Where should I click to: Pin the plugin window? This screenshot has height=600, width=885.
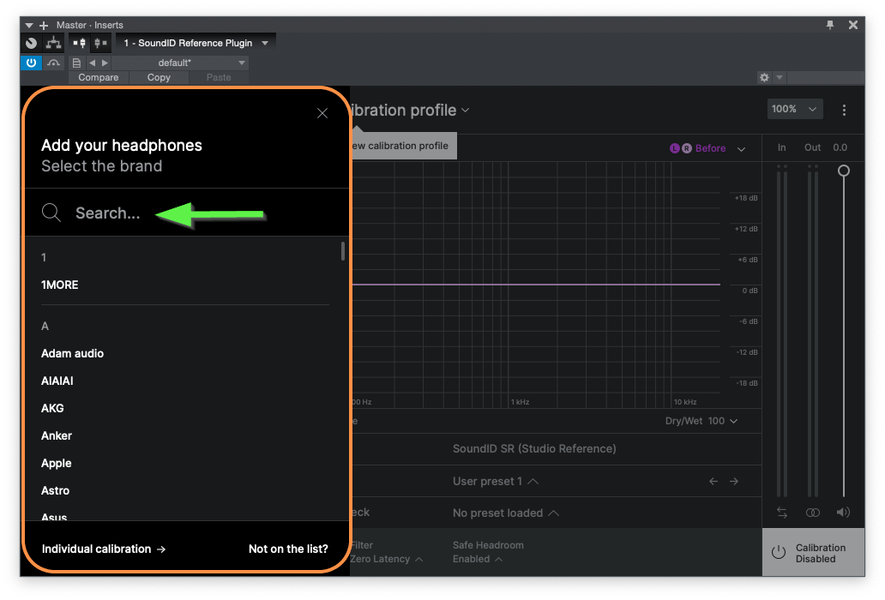click(830, 25)
